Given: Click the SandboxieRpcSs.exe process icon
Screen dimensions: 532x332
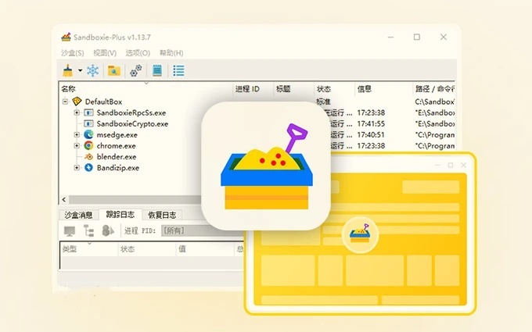Looking at the screenshot, I should pos(88,112).
